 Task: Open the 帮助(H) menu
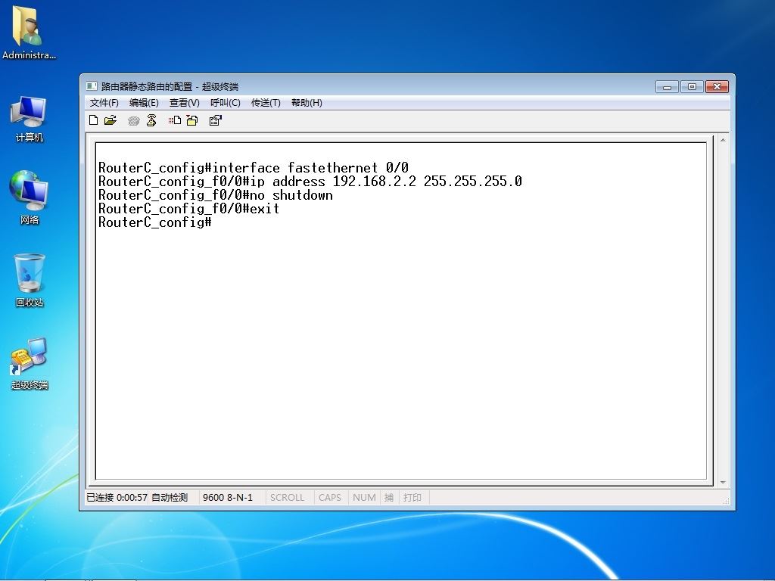coord(307,103)
